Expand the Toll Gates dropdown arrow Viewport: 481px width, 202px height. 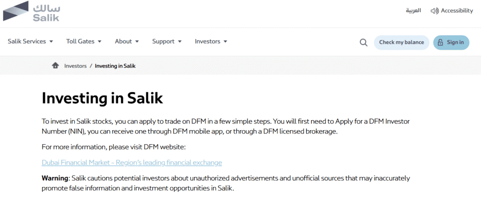(x=100, y=41)
